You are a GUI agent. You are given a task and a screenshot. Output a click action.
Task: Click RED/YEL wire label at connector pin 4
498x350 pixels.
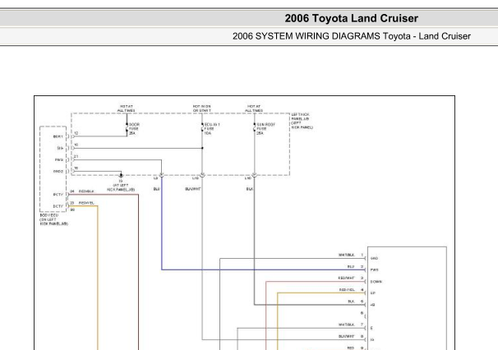click(x=347, y=290)
